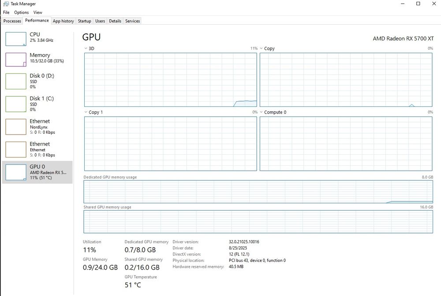441x296 pixels.
Task: Open the Copy 1 engine graph dropdown
Action: coord(86,112)
